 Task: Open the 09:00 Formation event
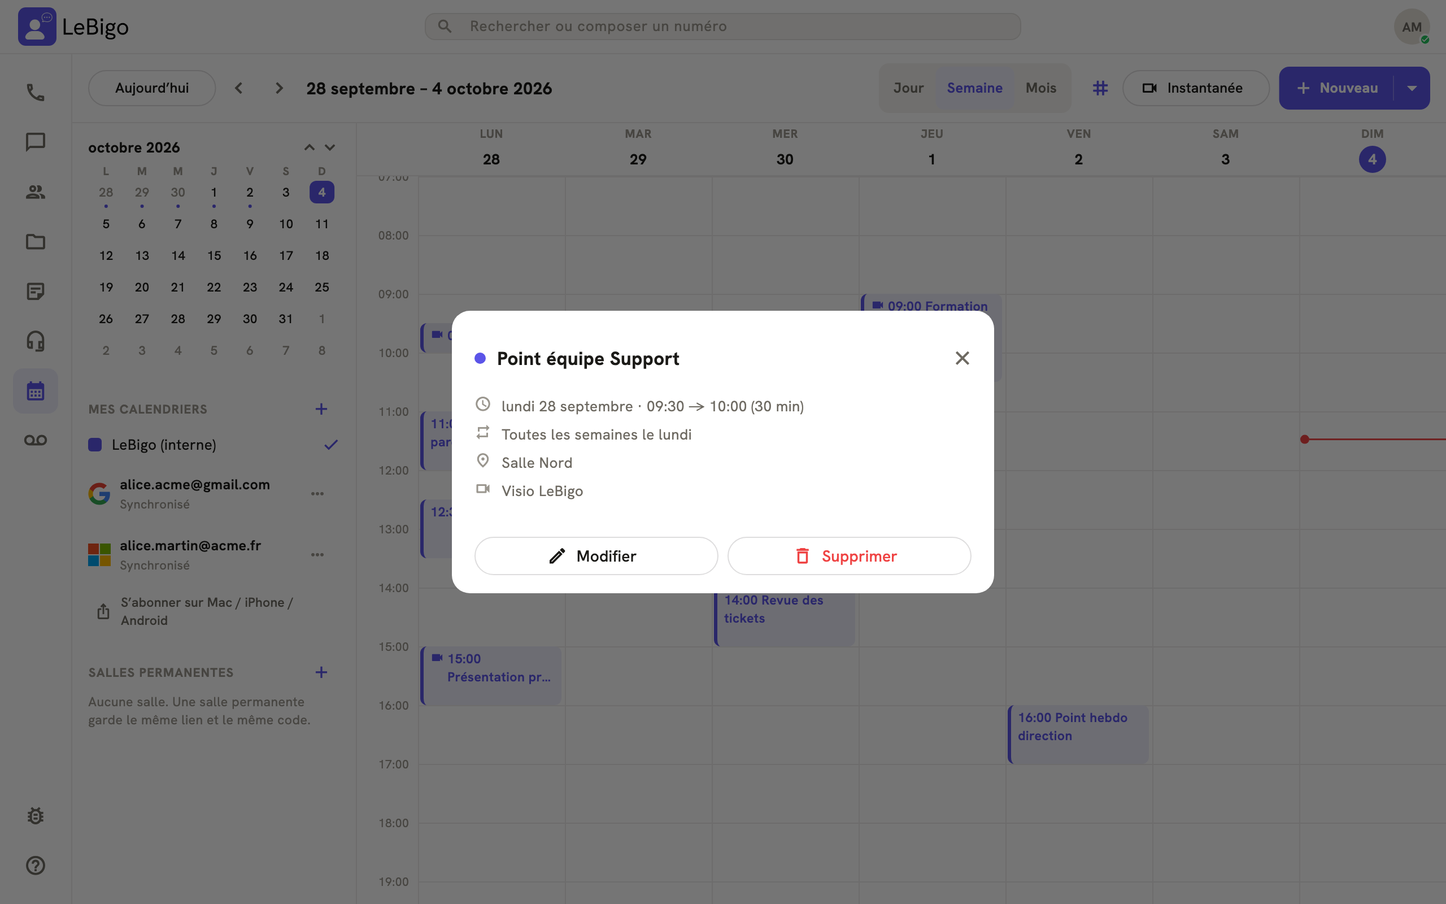(931, 302)
